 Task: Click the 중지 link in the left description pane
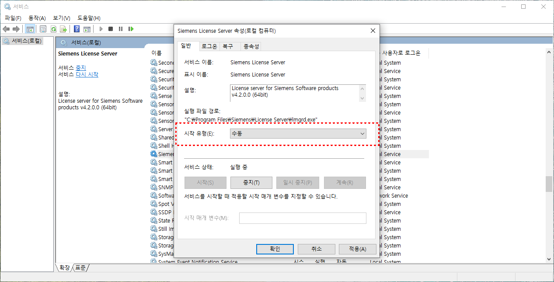tap(81, 68)
